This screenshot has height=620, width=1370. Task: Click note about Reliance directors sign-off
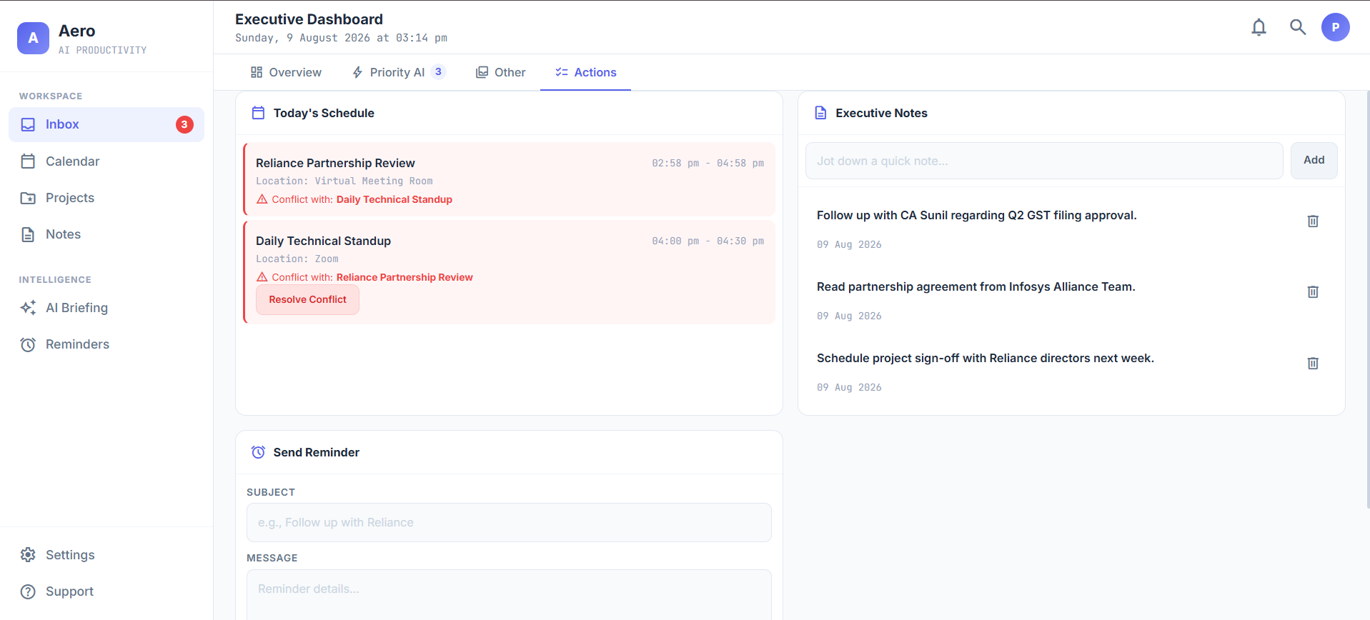(x=985, y=358)
